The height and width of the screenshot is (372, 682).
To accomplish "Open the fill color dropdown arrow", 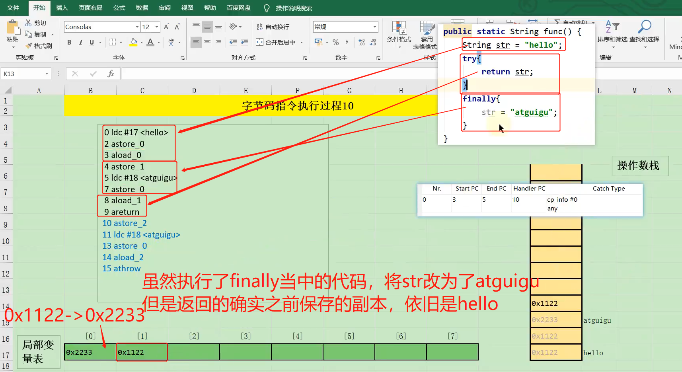I will click(141, 42).
